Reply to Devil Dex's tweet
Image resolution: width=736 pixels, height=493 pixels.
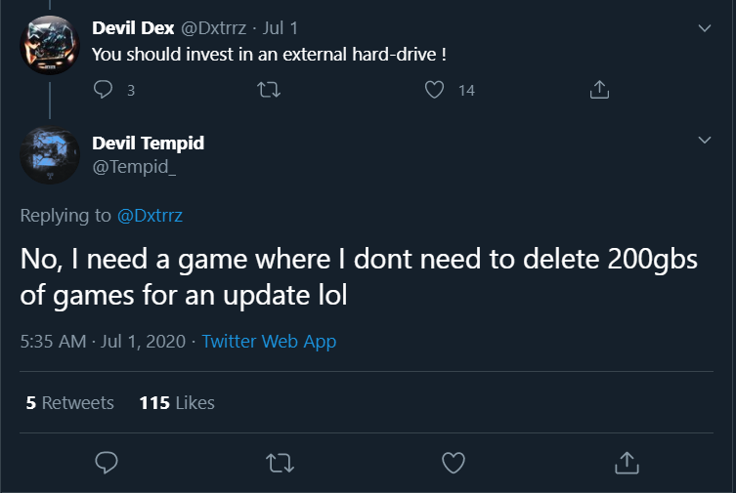click(104, 90)
